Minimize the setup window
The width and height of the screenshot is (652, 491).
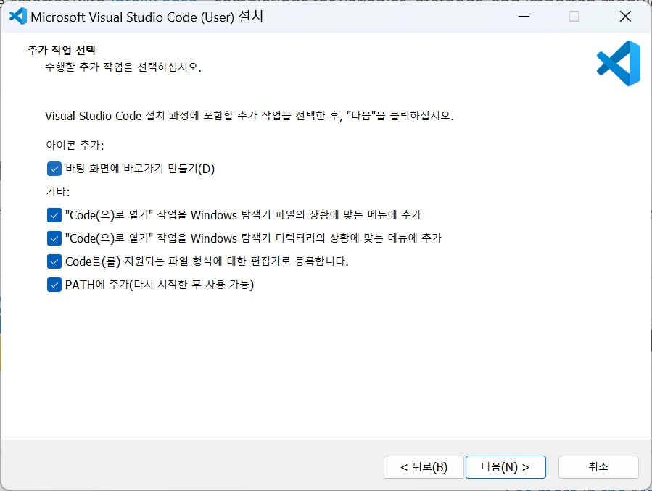pyautogui.click(x=524, y=17)
